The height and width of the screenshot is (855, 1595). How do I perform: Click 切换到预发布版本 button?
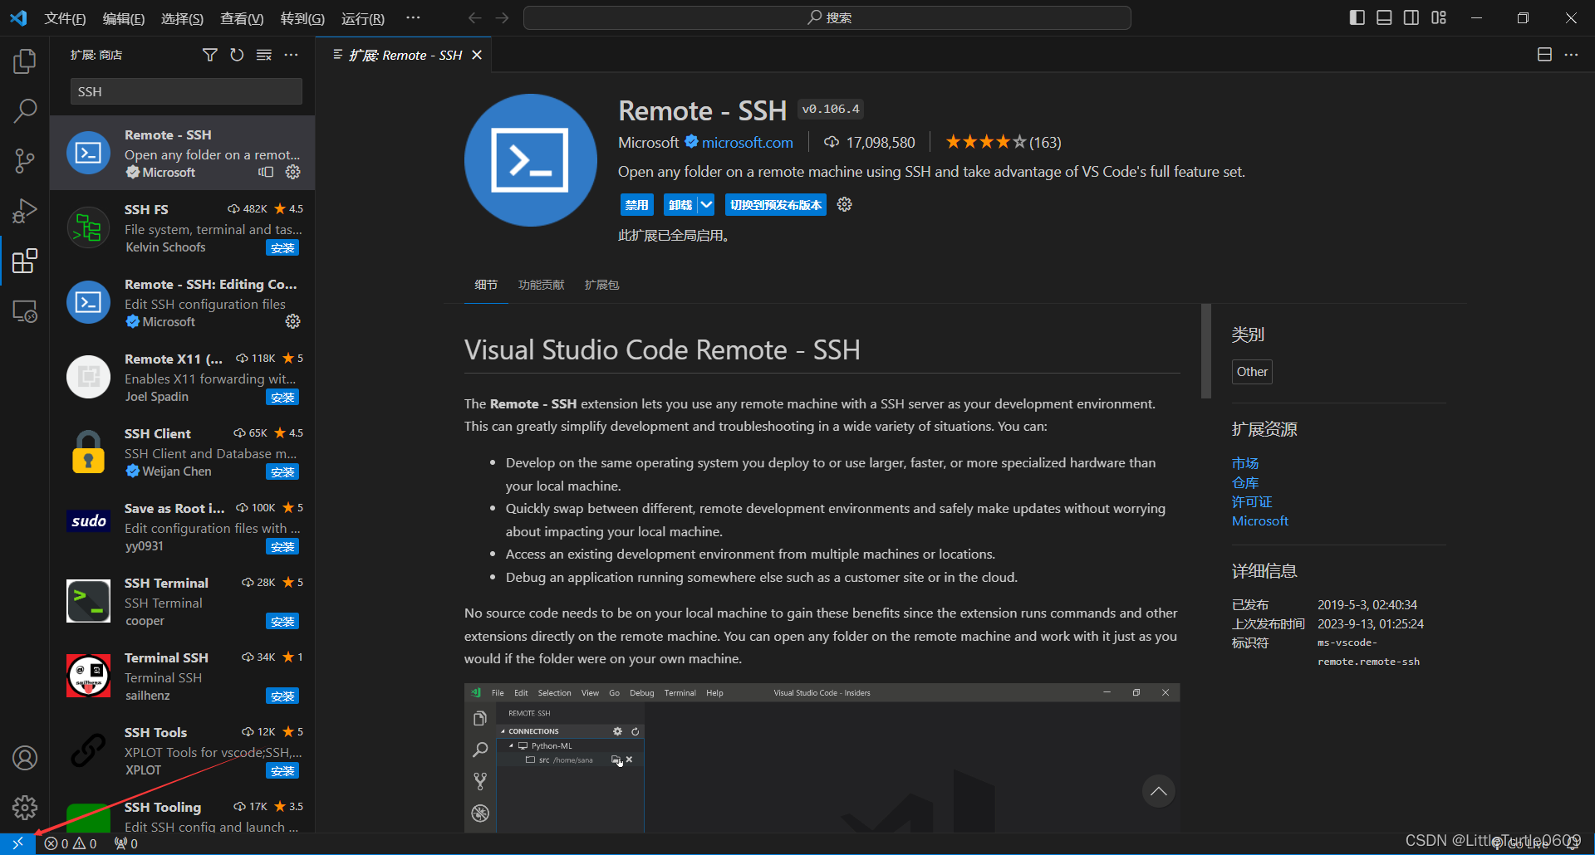(776, 204)
